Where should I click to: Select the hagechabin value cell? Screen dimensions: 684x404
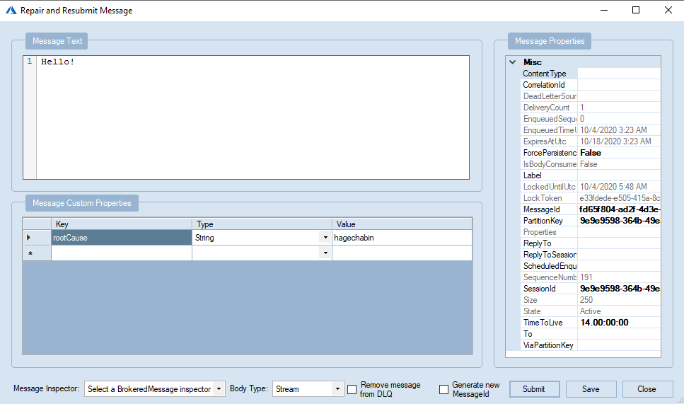pyautogui.click(x=402, y=238)
